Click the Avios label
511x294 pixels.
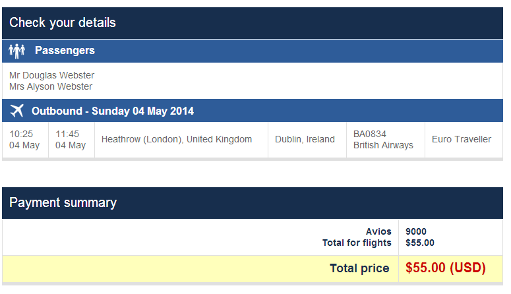[378, 231]
